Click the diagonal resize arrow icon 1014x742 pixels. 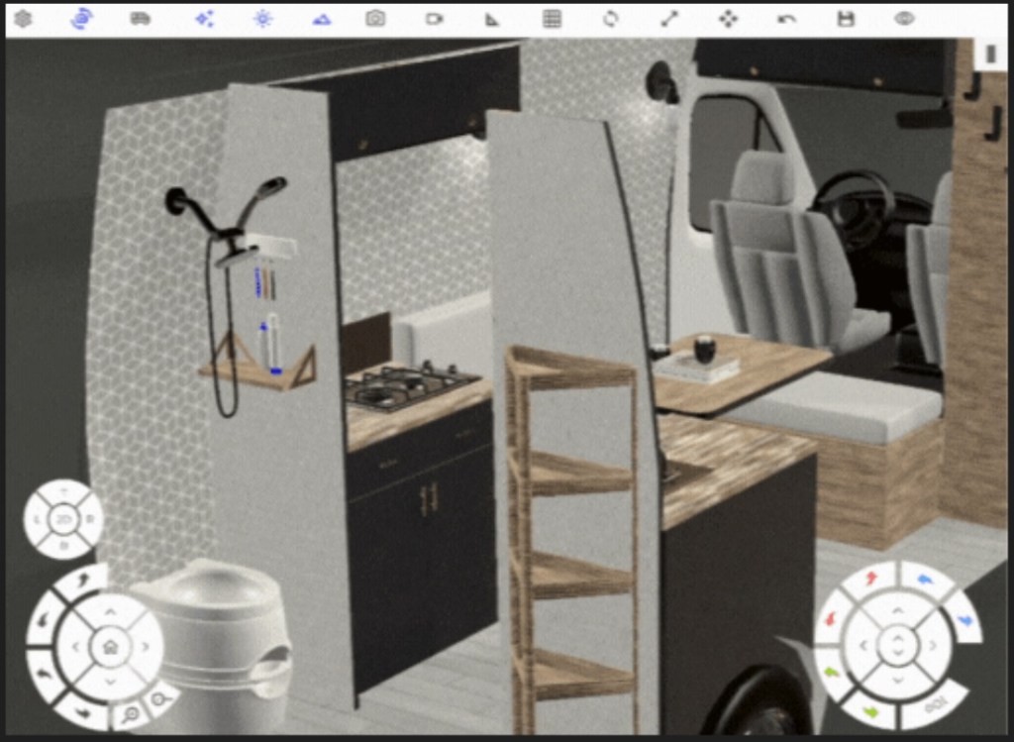tap(669, 19)
